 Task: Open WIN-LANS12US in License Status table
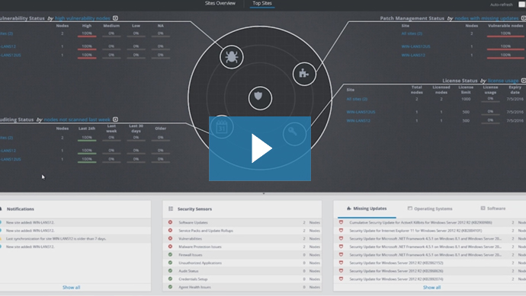tap(361, 112)
